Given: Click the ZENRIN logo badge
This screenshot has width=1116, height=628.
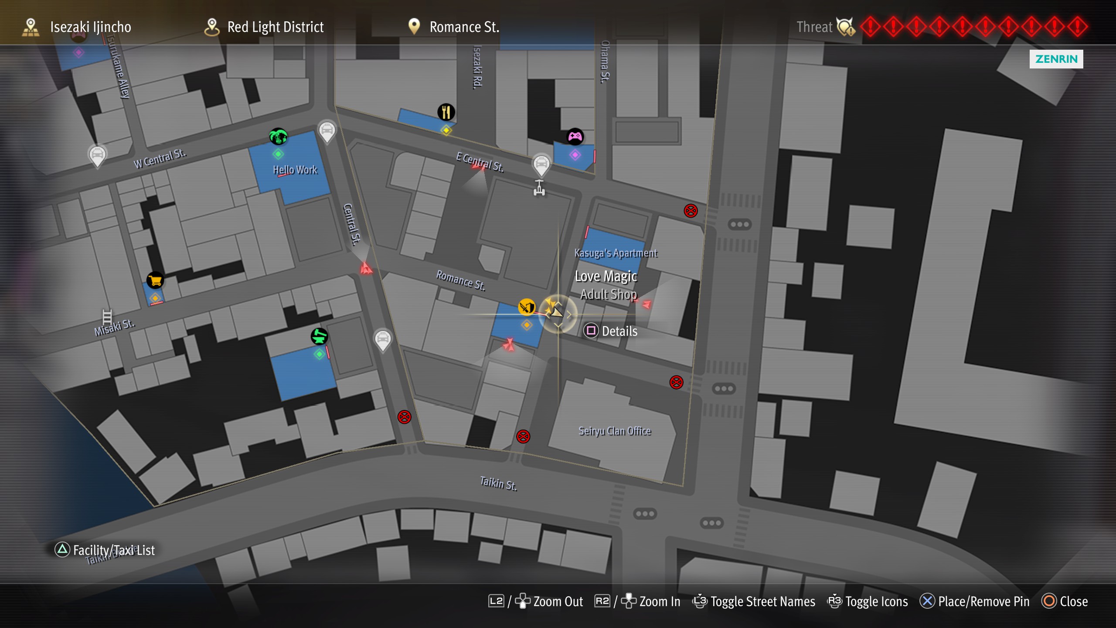Looking at the screenshot, I should click(1056, 59).
